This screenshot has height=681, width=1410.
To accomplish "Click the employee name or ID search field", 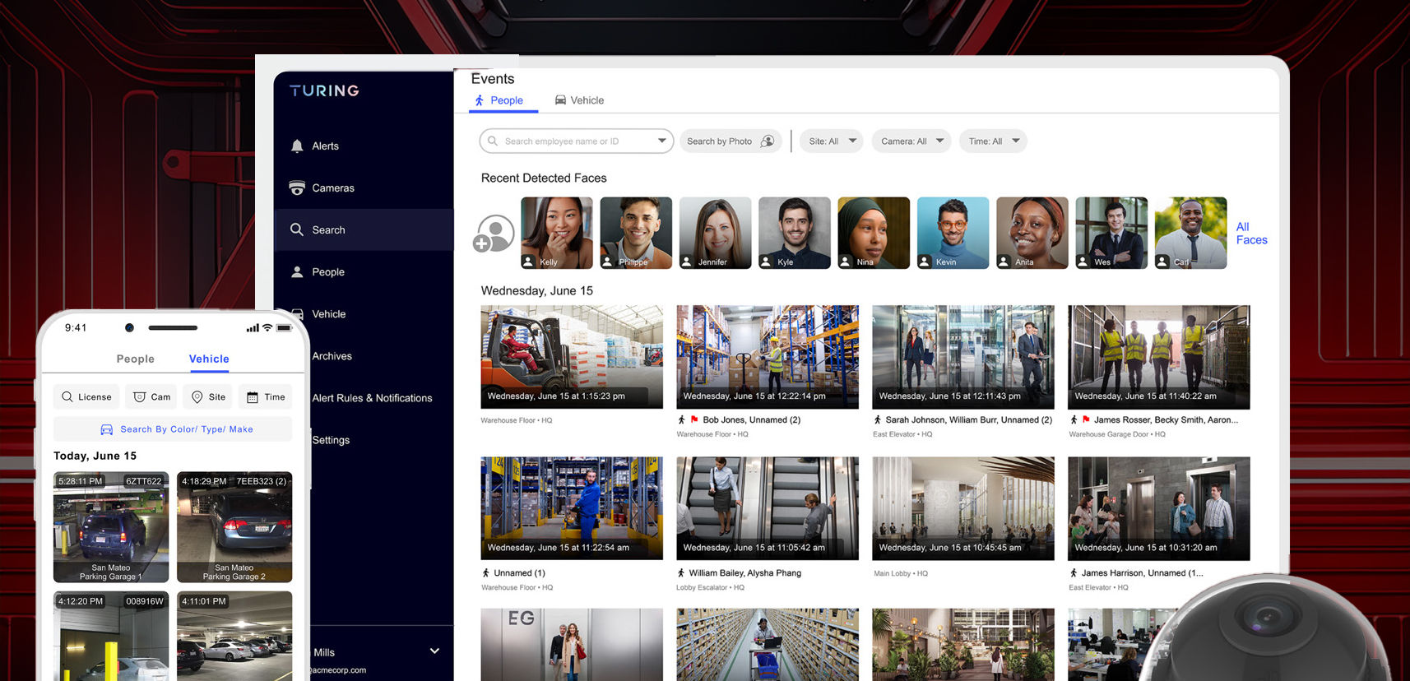I will [577, 141].
